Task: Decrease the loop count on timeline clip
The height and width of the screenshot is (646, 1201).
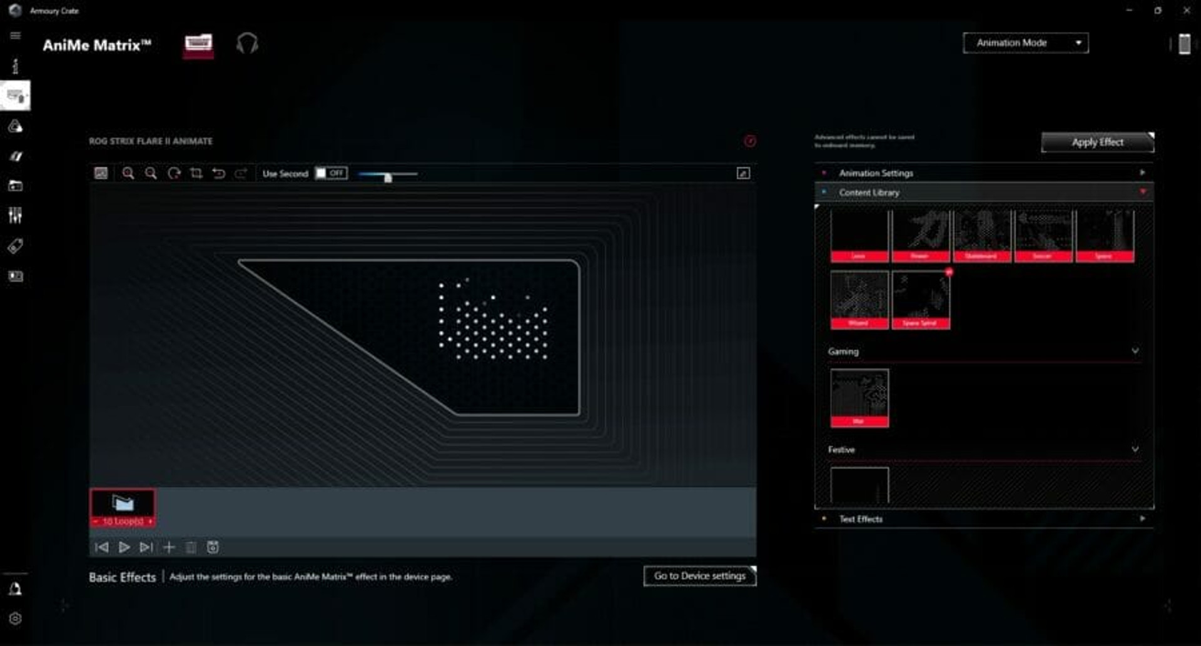Action: pos(96,521)
